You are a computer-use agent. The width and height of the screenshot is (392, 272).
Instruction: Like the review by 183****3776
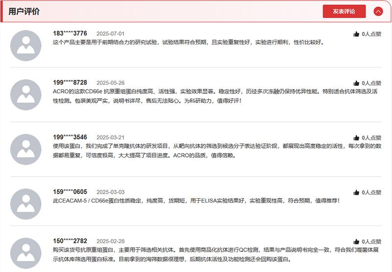point(356,34)
